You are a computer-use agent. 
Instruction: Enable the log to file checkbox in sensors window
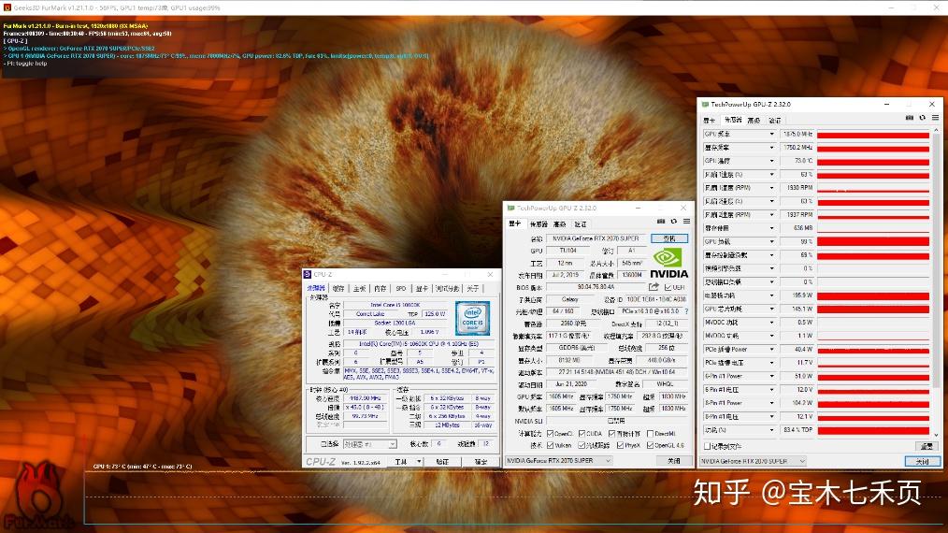707,446
